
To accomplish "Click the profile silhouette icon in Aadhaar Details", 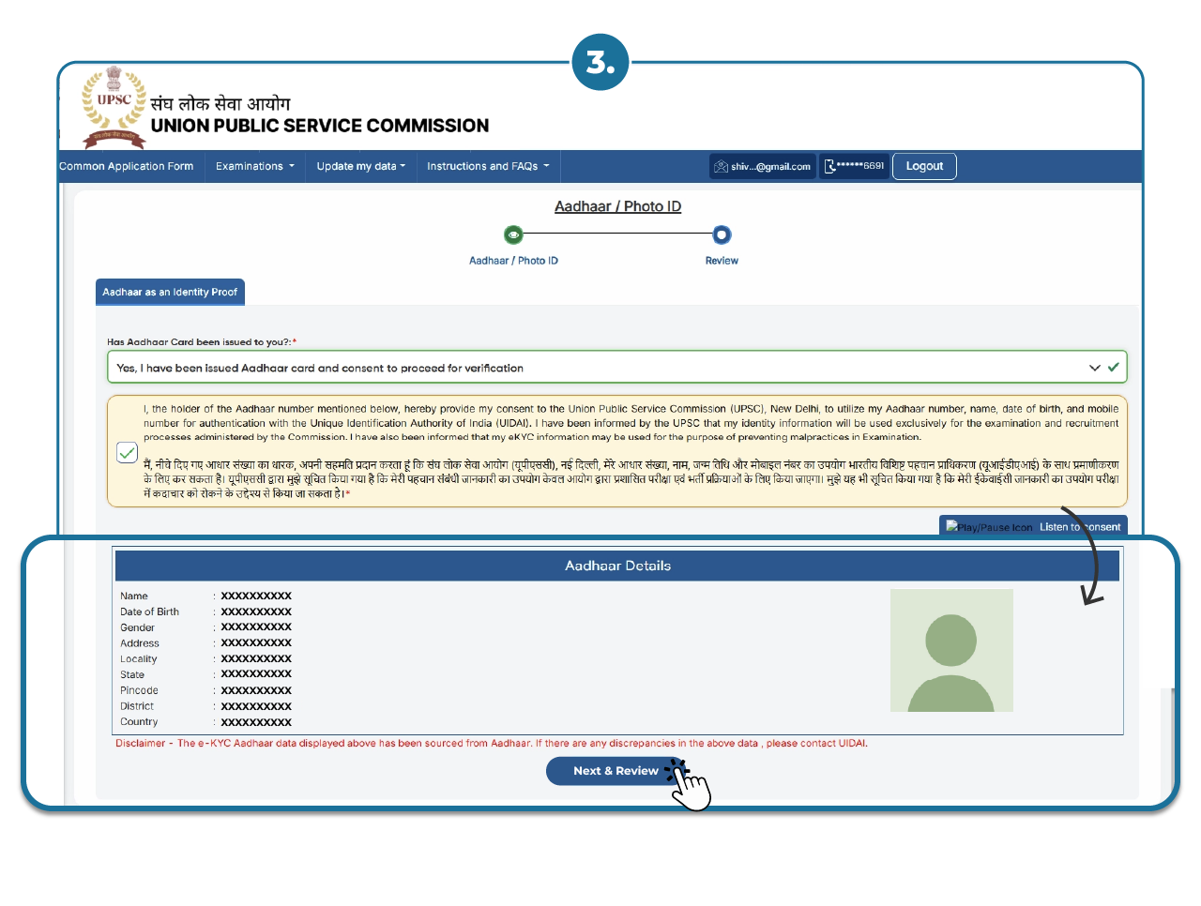I will click(951, 649).
